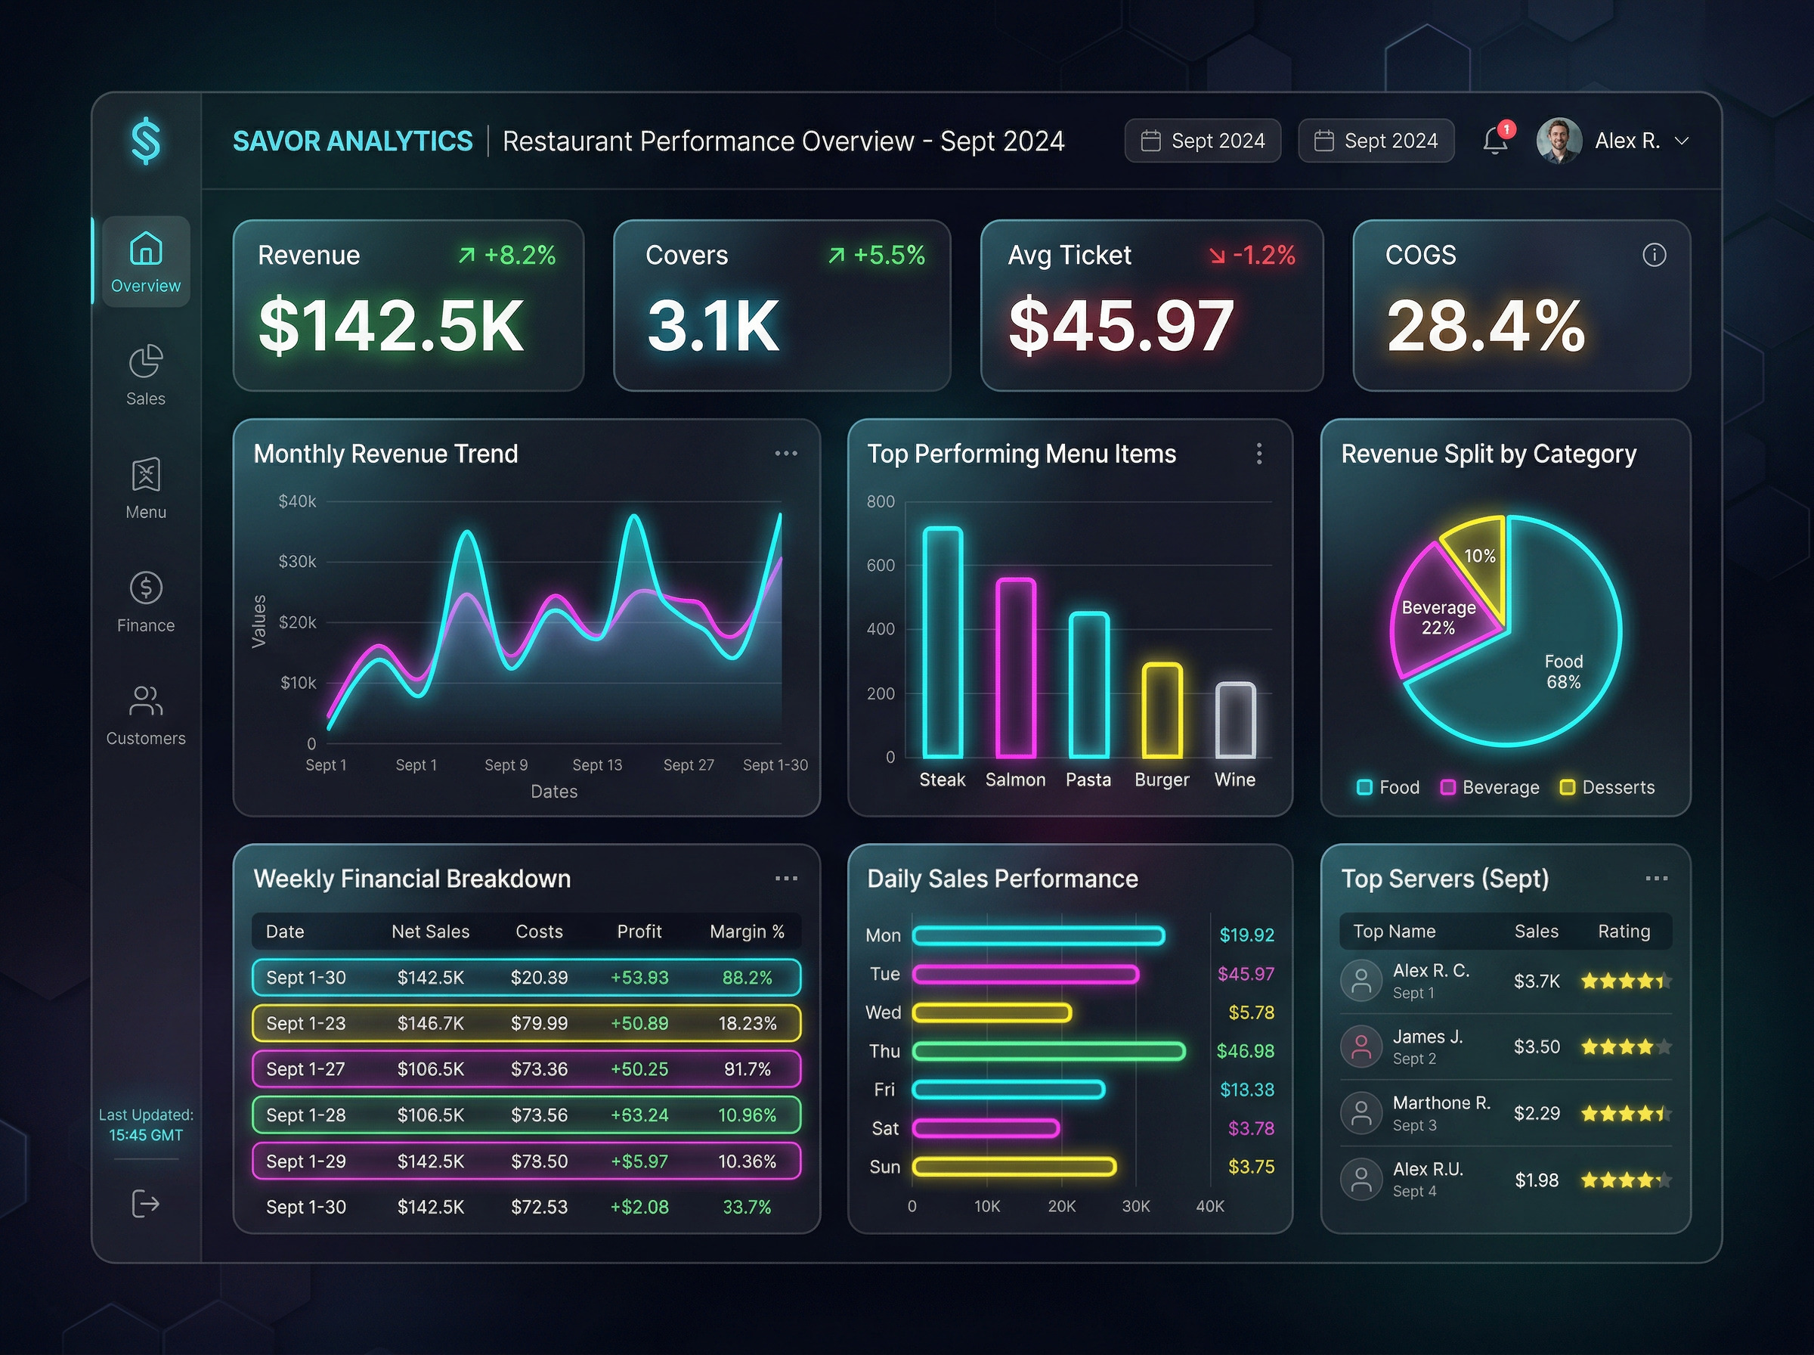Image resolution: width=1814 pixels, height=1355 pixels.
Task: Click Alex R. C. server avatar icon
Action: point(1360,981)
